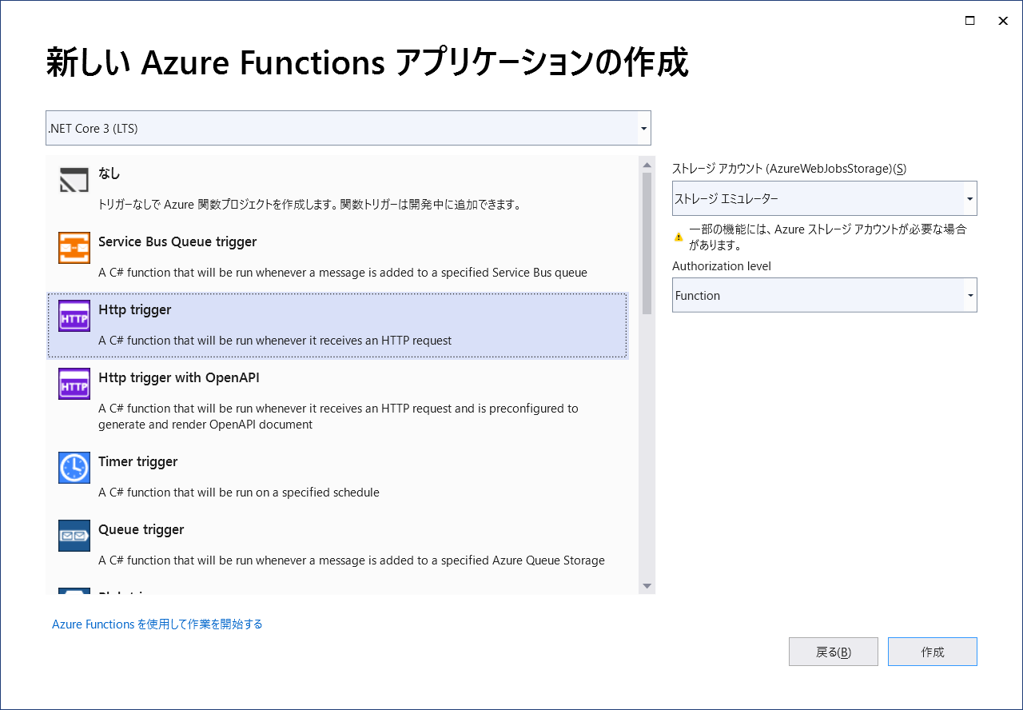Click the blue clock Timer trigger icon
The width and height of the screenshot is (1023, 710).
pyautogui.click(x=74, y=468)
